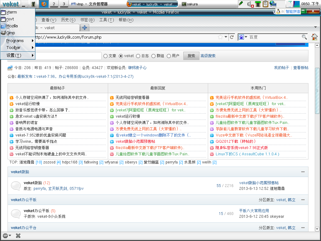Go to home page icon
This screenshot has height=241, width=321.
point(314,37)
